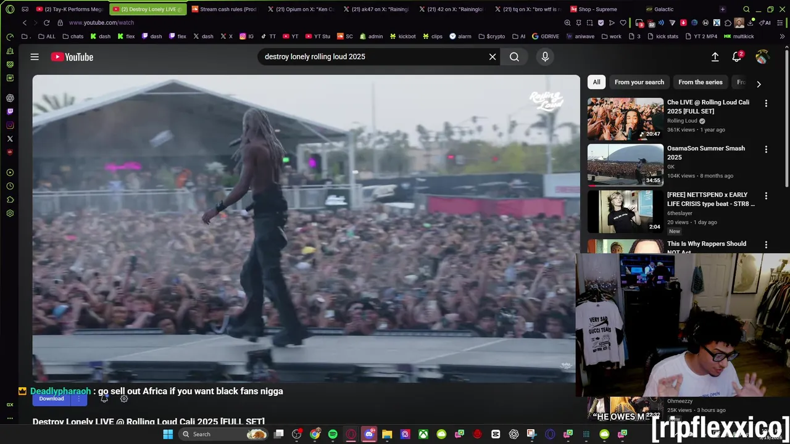Switch to 'Stream cash rules' SoundCloud tab

pyautogui.click(x=223, y=9)
